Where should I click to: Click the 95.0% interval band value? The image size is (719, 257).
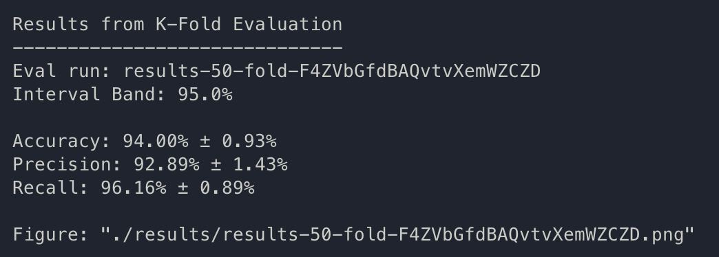click(x=205, y=94)
